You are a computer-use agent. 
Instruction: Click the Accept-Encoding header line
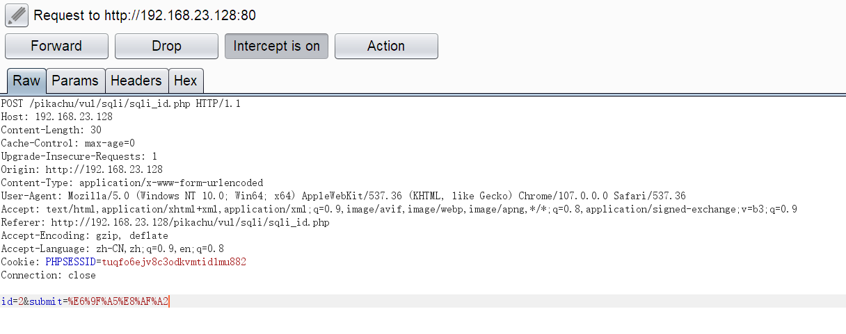point(84,235)
